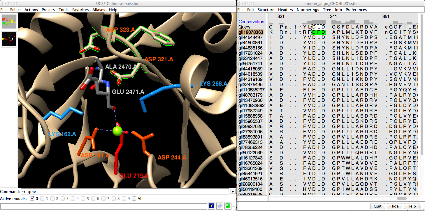Image resolution: width=425 pixels, height=211 pixels.
Task: Open the Presets menu in Chimera
Action: [48, 10]
